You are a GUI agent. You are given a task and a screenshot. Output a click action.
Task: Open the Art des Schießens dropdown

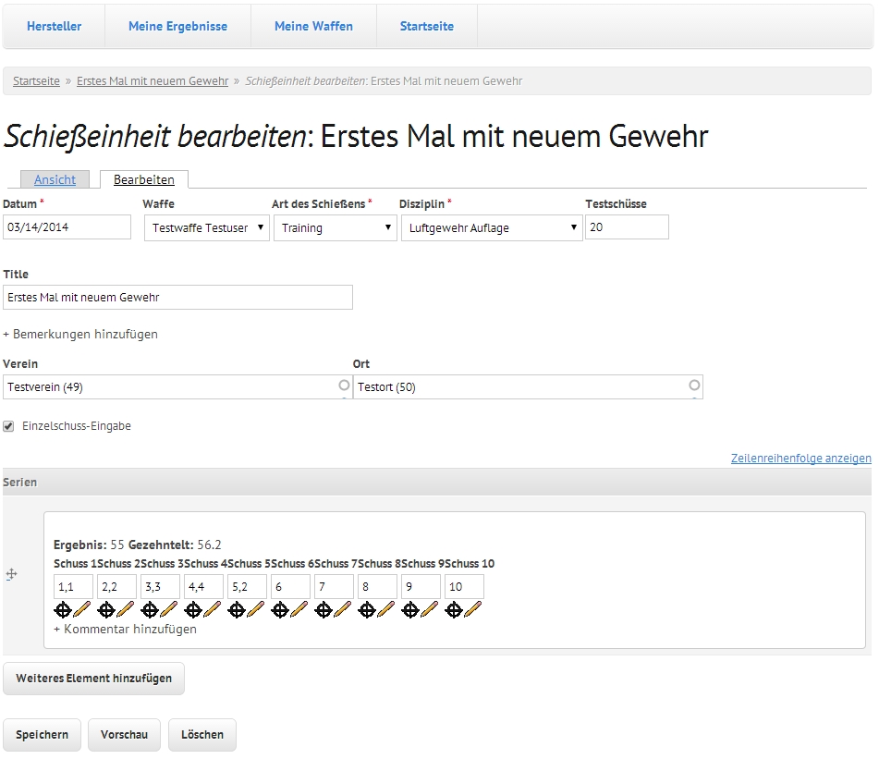(335, 228)
